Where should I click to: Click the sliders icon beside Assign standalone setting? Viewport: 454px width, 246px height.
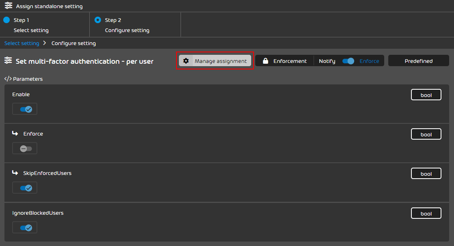point(8,6)
